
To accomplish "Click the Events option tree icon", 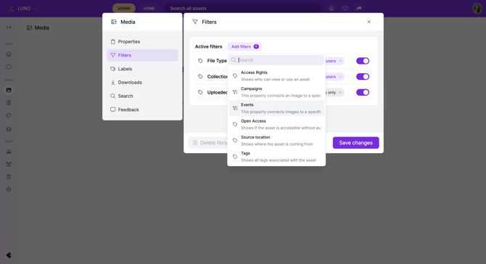I will point(235,108).
